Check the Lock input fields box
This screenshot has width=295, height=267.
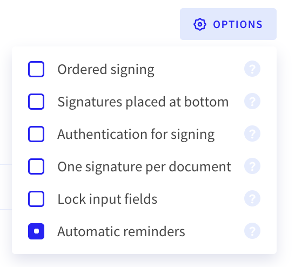coord(36,199)
